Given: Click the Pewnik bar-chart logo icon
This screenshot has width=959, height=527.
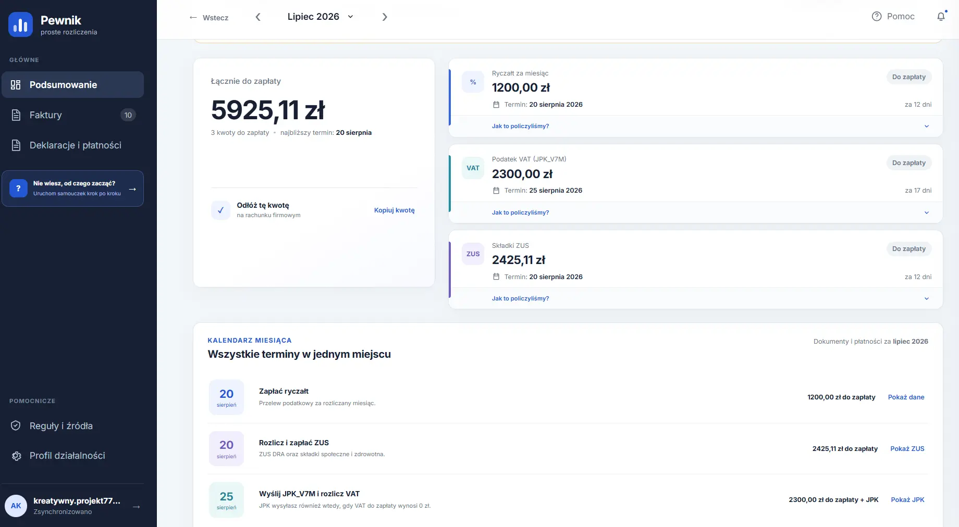Looking at the screenshot, I should coord(20,24).
